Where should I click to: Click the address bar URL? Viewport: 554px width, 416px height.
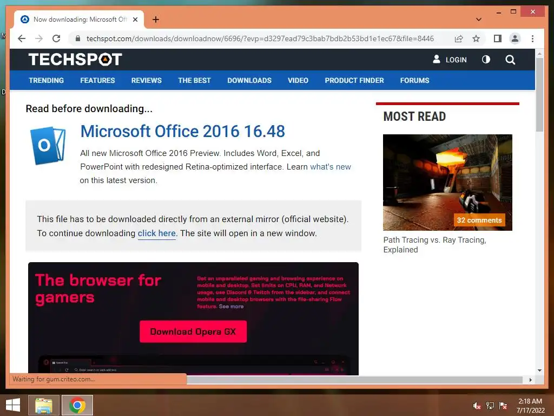pos(260,38)
